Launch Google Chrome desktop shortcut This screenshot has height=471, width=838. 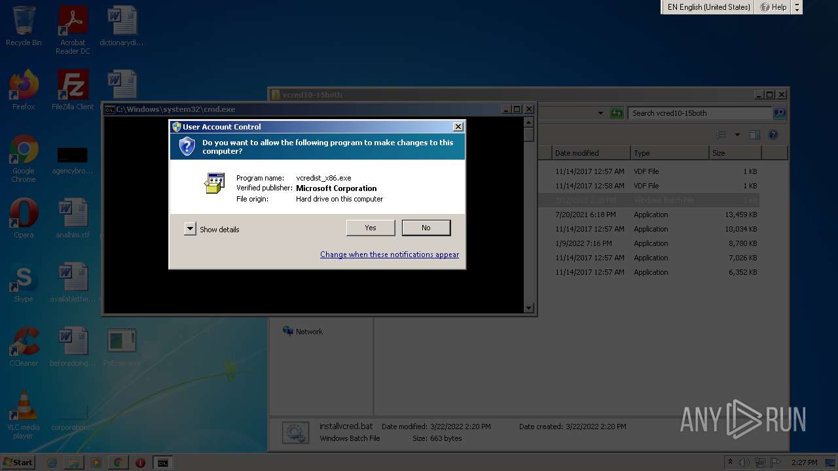(24, 159)
